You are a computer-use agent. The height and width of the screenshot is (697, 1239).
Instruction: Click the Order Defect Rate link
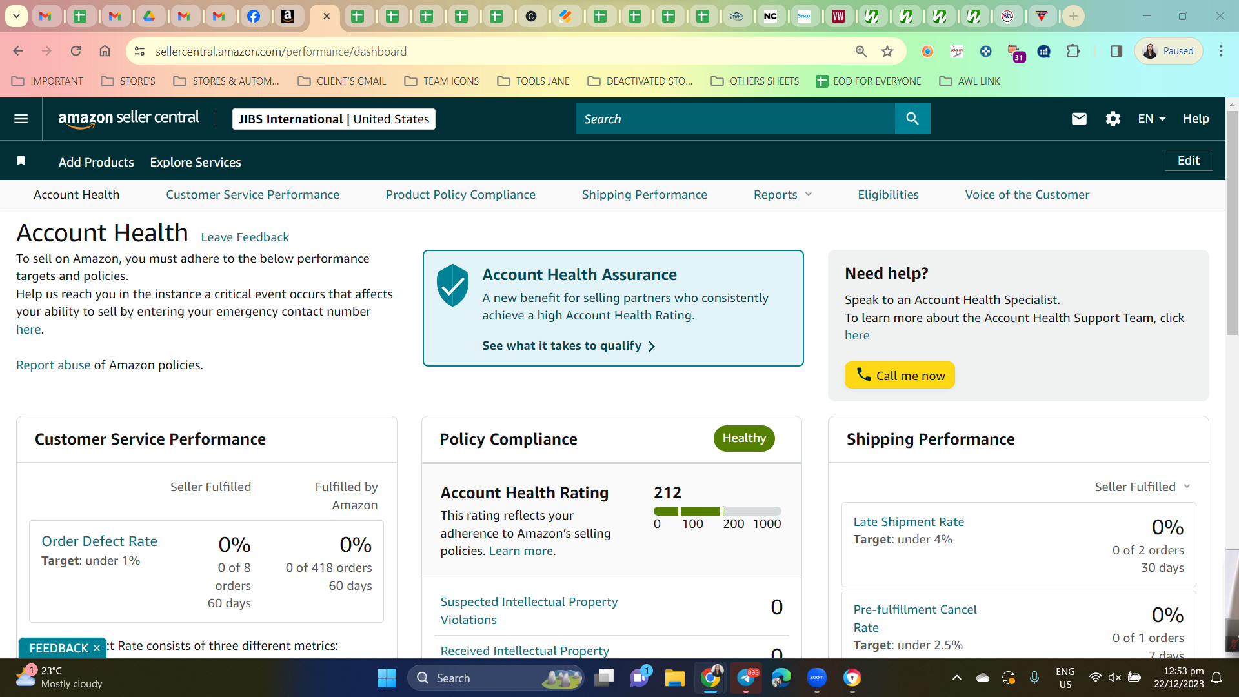[99, 541]
